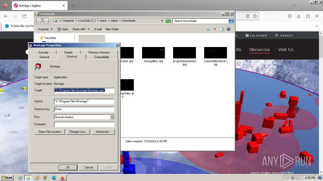The height and width of the screenshot is (181, 323).
Task: Open the Organize menu
Action: (x=45, y=29)
